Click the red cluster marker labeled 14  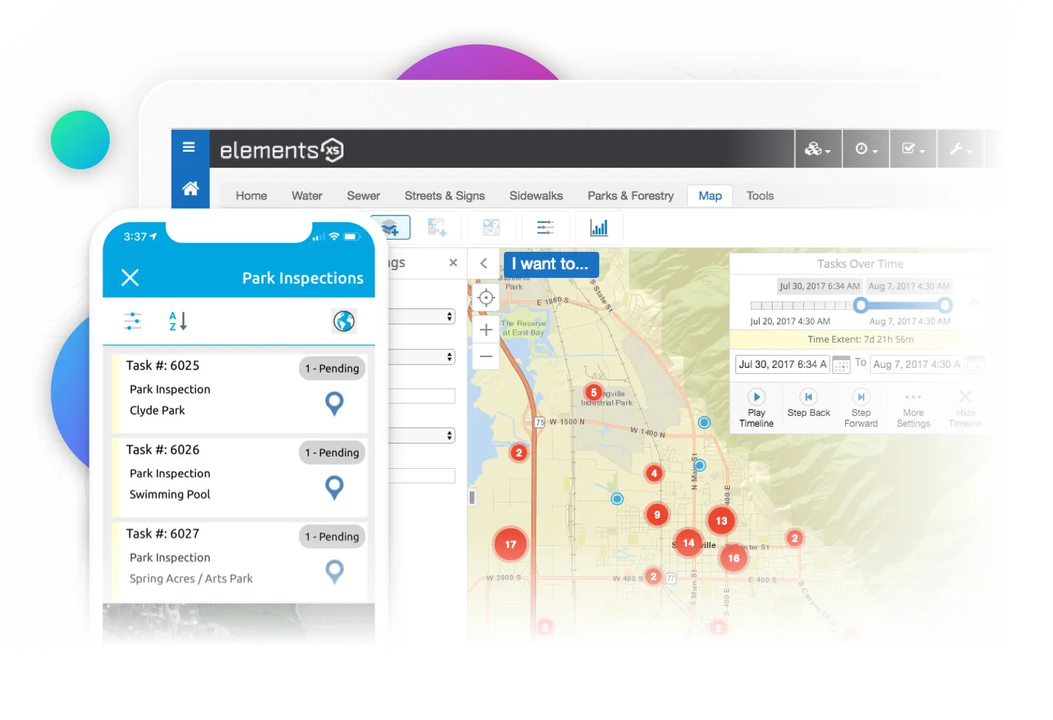(x=688, y=542)
